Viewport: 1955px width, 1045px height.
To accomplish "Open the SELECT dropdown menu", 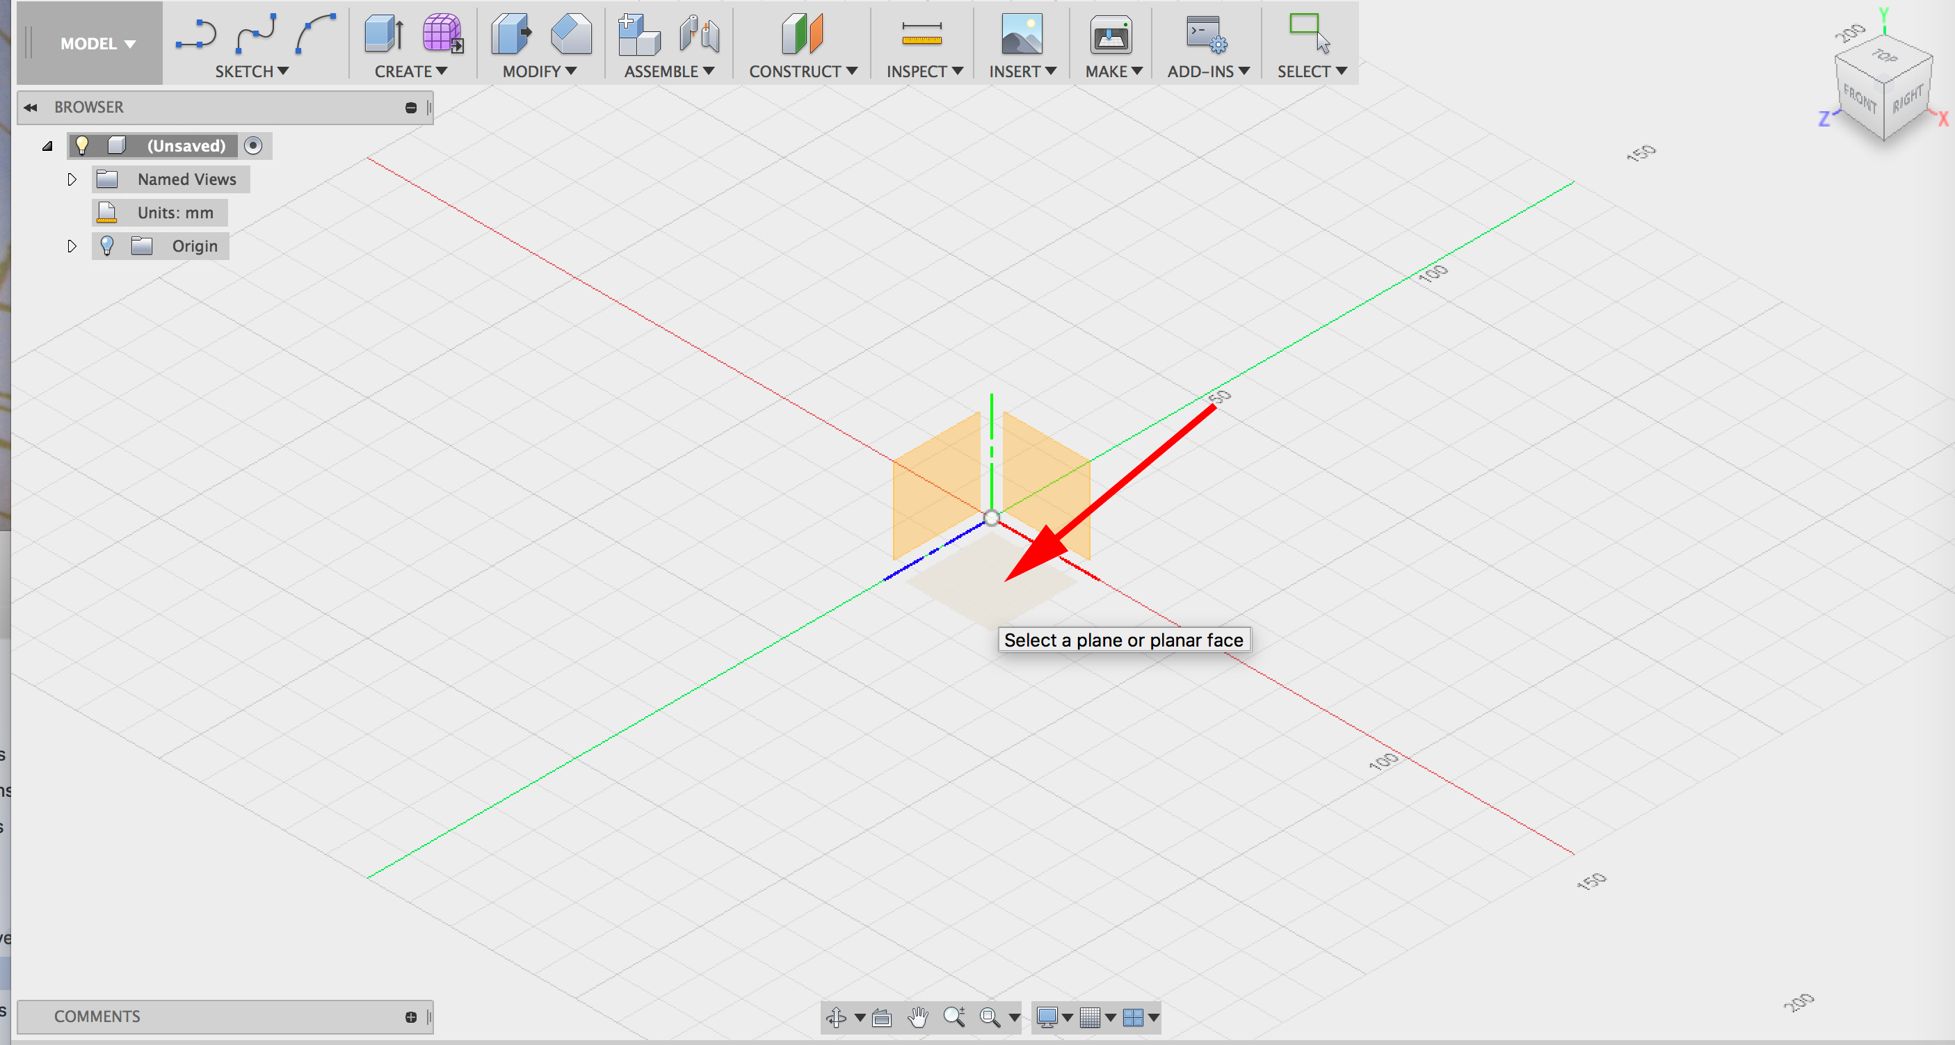I will click(1312, 72).
